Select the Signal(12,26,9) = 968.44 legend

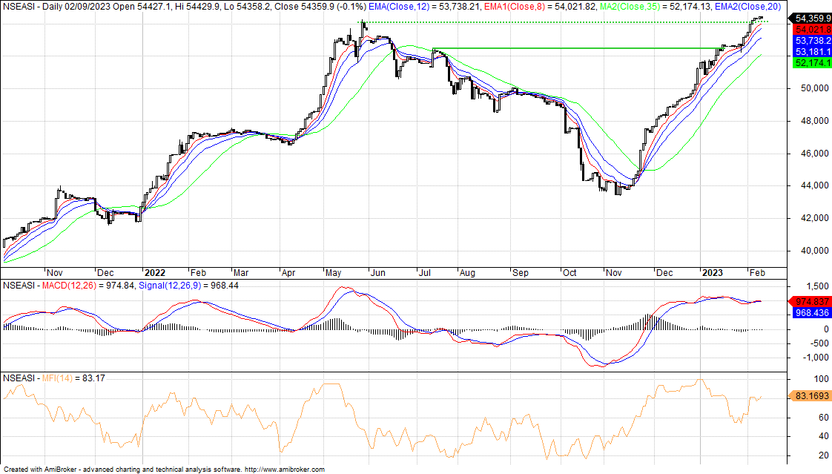click(x=188, y=286)
